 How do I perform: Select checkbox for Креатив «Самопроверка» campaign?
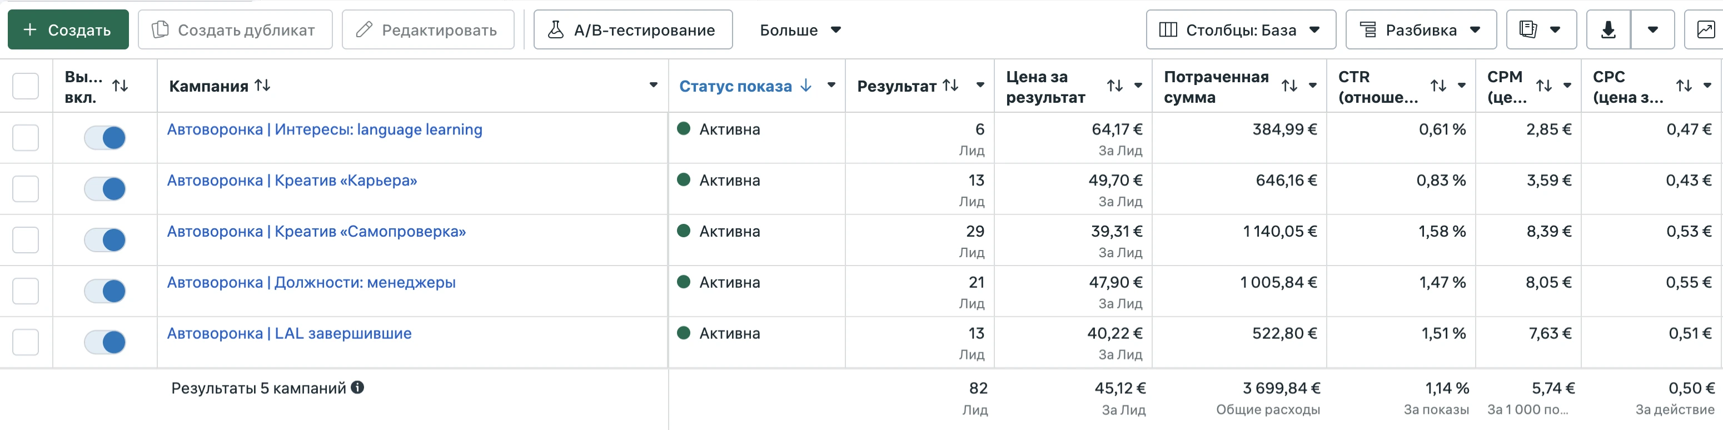pos(26,239)
